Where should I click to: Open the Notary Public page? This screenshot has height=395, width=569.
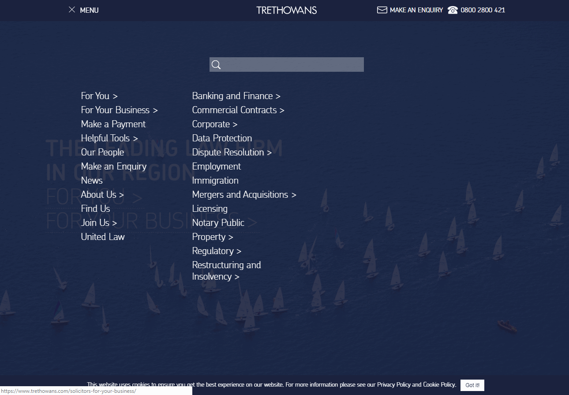click(218, 223)
